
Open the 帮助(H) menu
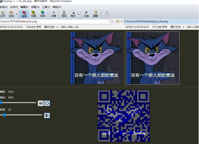[57, 7]
